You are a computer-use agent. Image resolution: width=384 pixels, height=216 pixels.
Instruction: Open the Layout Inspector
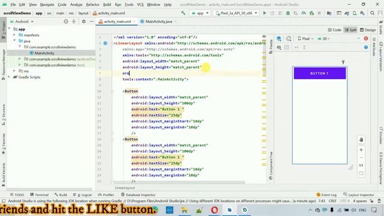tap(359, 194)
